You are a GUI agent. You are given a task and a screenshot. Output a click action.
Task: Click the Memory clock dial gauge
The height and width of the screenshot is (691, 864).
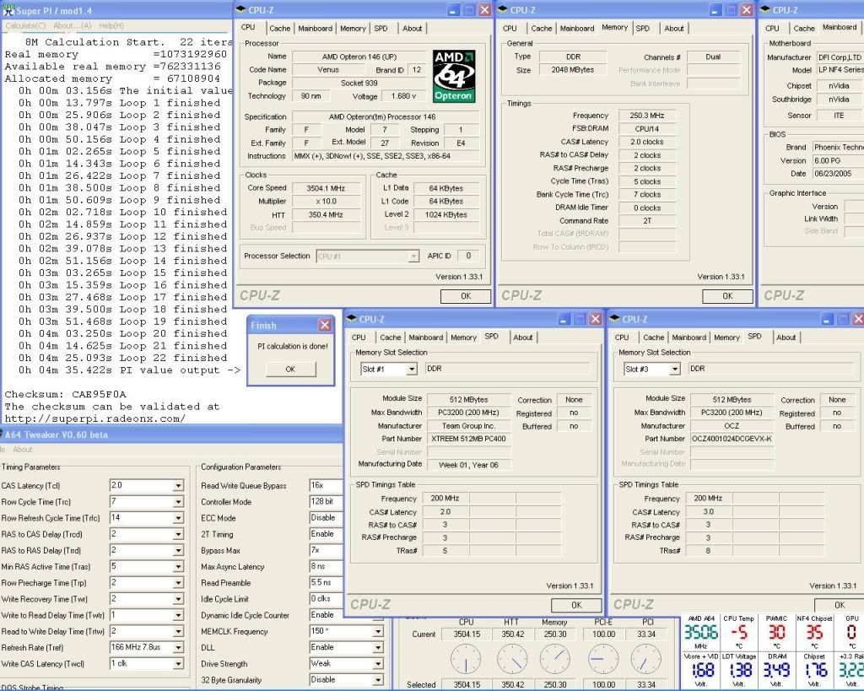[555, 659]
